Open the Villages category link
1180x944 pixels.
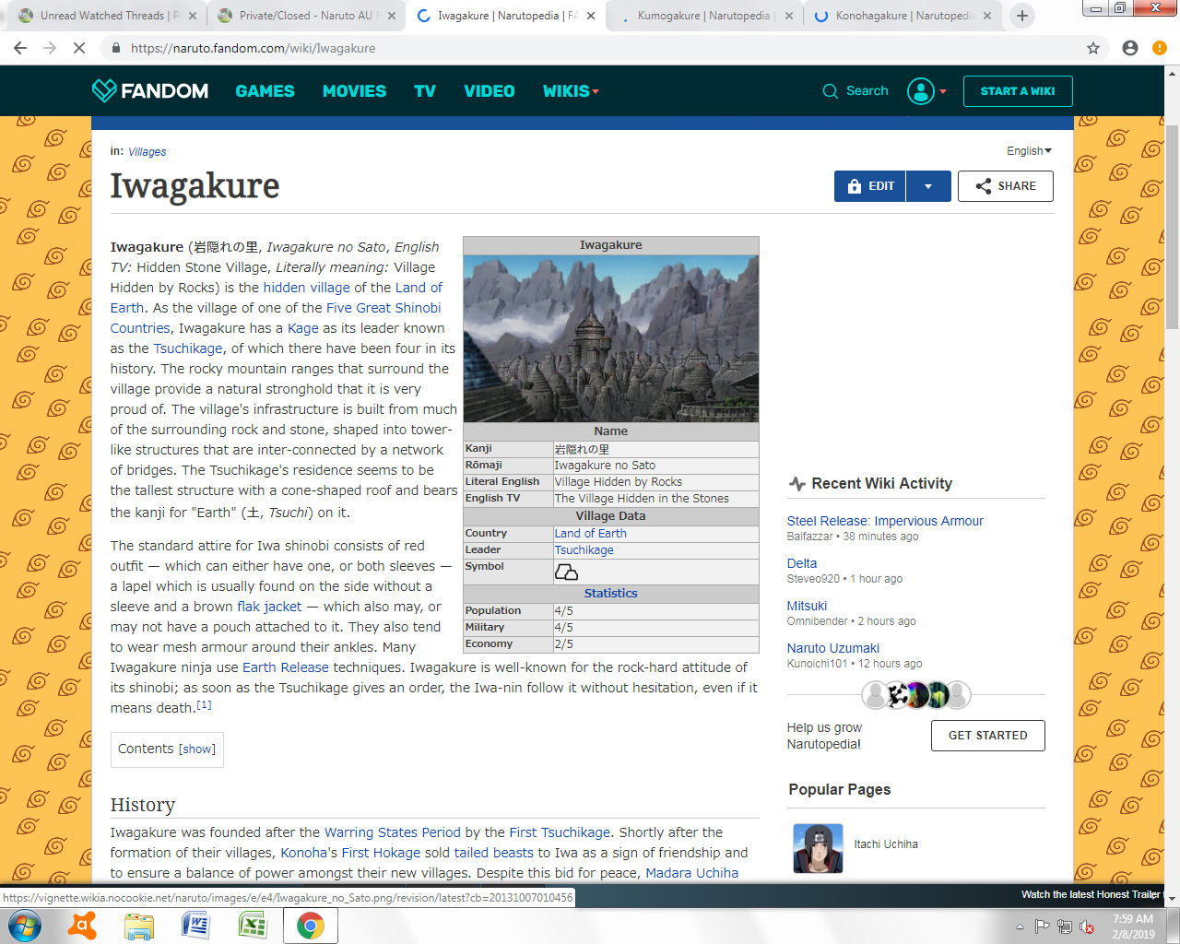click(147, 152)
